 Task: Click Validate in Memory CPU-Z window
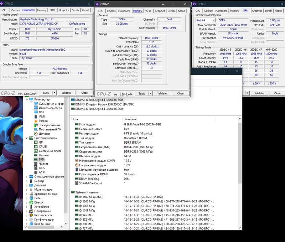(162, 93)
